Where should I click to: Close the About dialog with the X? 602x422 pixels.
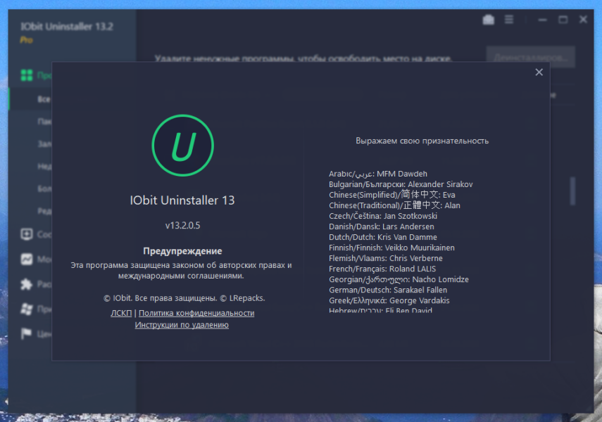pyautogui.click(x=539, y=72)
